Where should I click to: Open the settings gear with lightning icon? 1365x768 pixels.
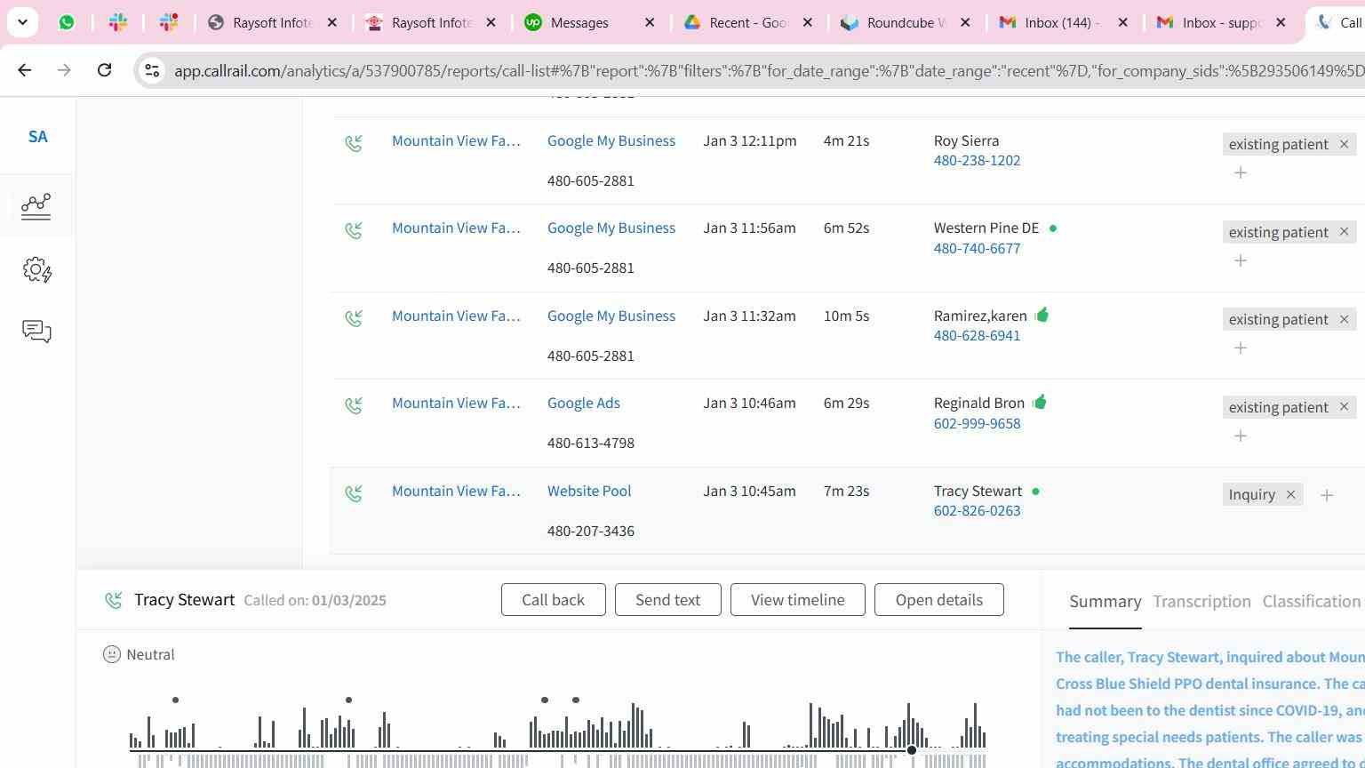pyautogui.click(x=36, y=269)
